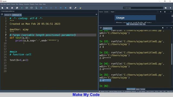Click the Help pane vertical scrollbar thumb
Viewport: 173px width, 97px height.
coord(172,16)
